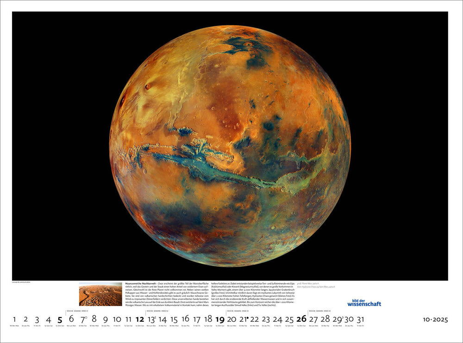Select bold Sunday 5 on the calendar
The height and width of the screenshot is (343, 463).
pos(60,319)
